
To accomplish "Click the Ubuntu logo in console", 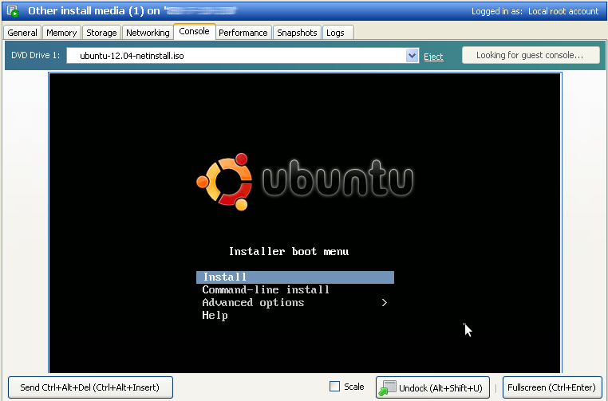I will pyautogui.click(x=304, y=181).
